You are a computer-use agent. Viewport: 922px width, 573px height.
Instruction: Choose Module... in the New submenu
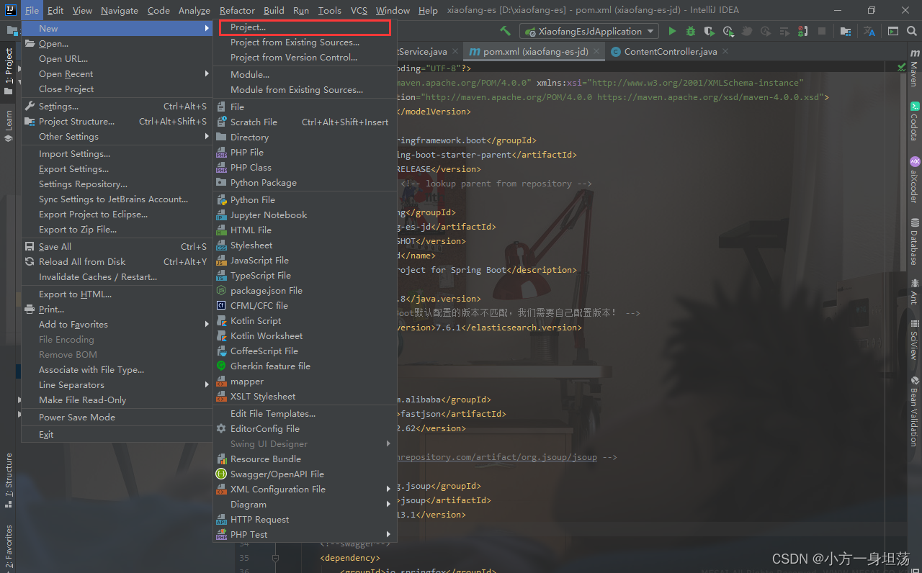click(x=305, y=74)
